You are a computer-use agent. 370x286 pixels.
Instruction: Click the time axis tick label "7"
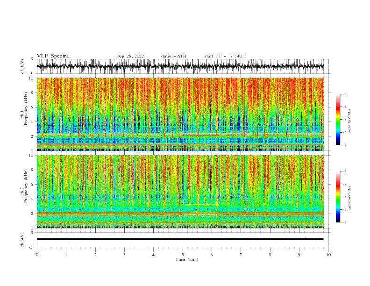click(x=241, y=255)
